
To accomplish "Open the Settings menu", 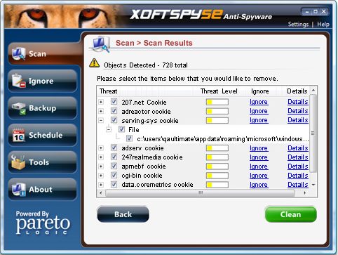I will [298, 25].
